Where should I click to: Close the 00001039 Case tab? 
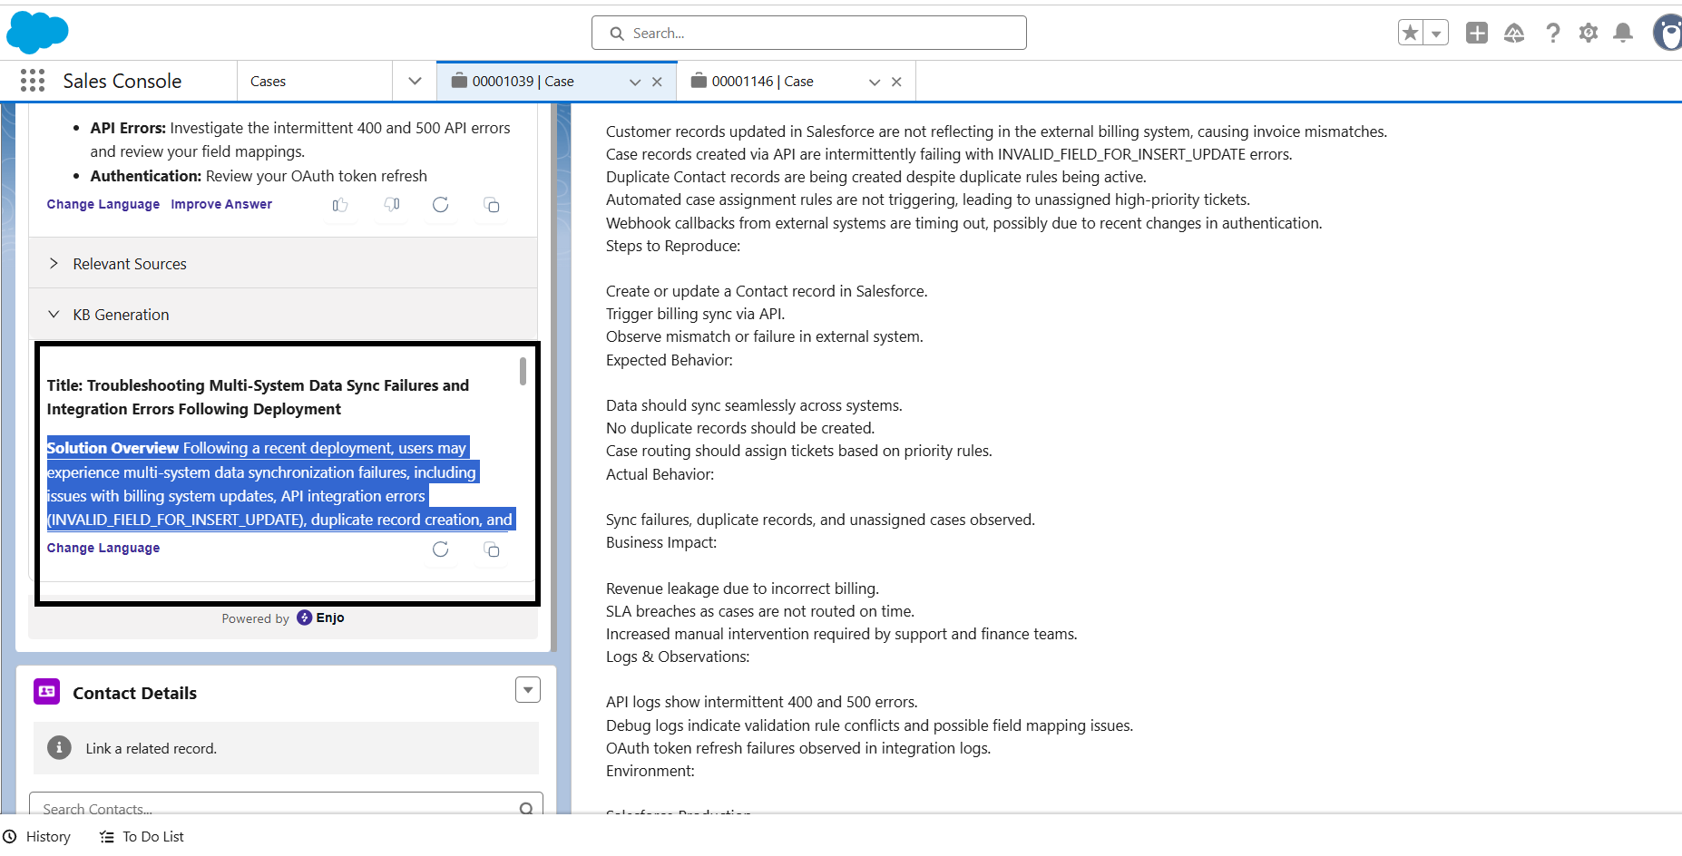657,82
